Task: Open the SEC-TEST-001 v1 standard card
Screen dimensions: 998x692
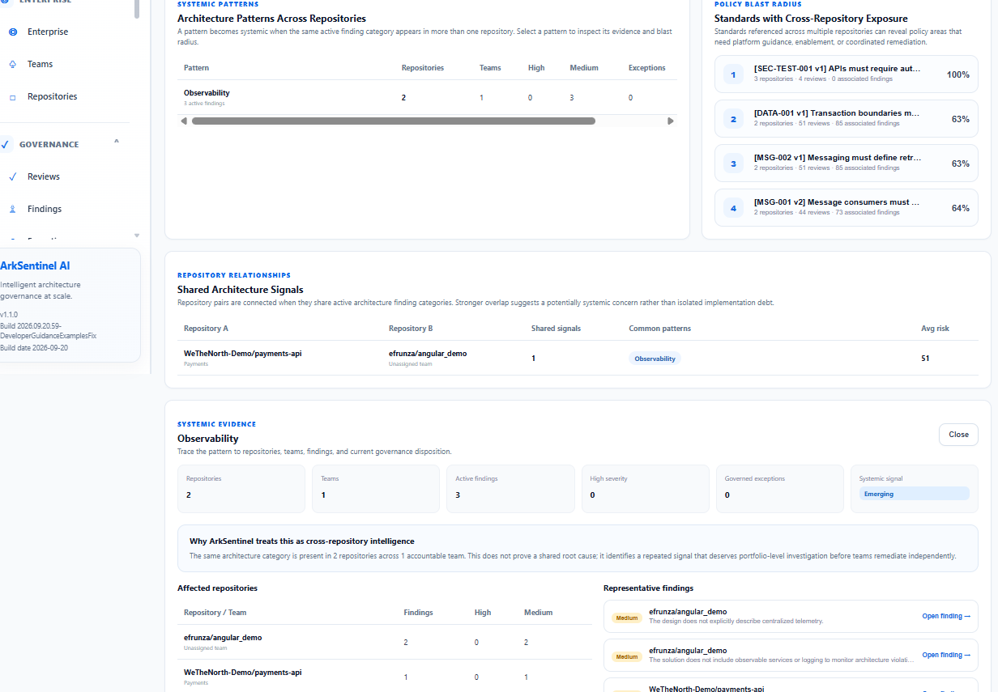Action: [x=847, y=74]
